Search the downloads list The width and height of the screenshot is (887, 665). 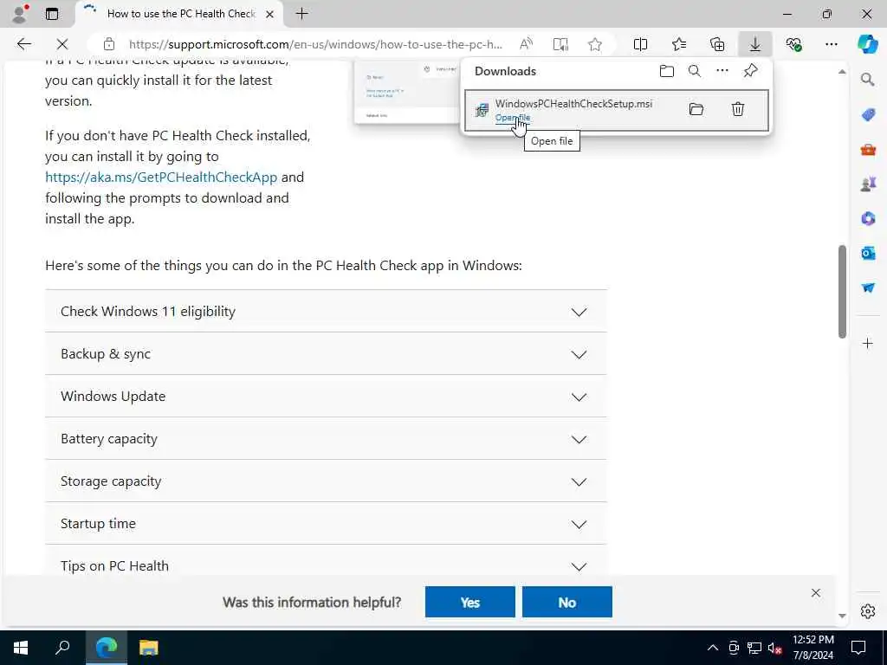coord(695,71)
